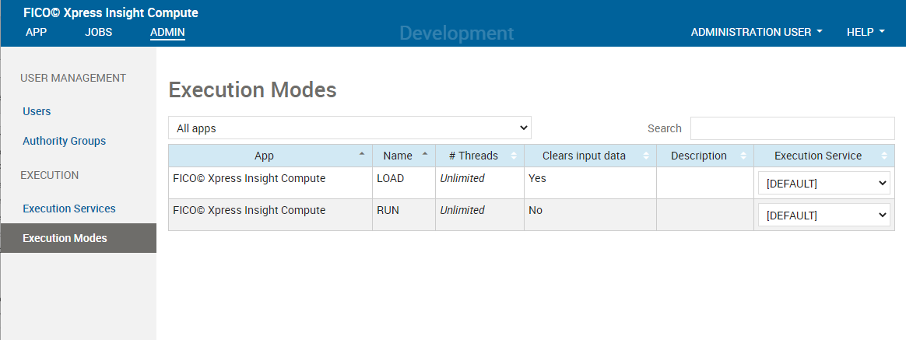Open Execution Service dropdown for RUN

click(824, 216)
